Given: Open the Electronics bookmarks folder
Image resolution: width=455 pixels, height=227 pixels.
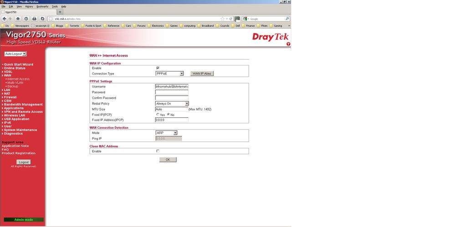Looking at the screenshot, I should point(155,25).
